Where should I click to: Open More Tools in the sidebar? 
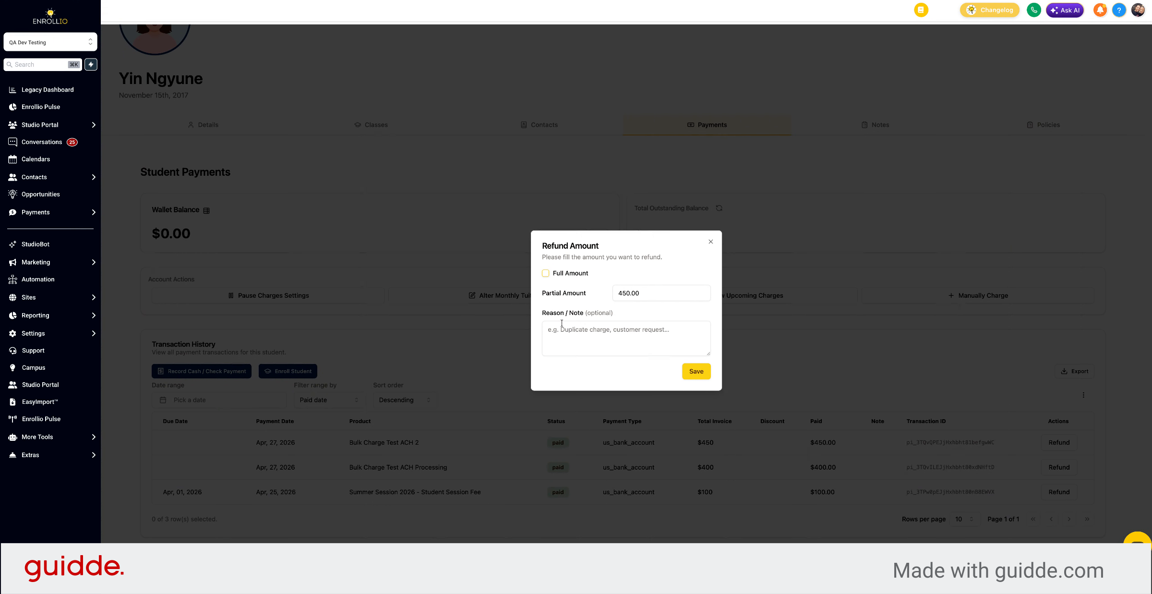click(x=37, y=437)
